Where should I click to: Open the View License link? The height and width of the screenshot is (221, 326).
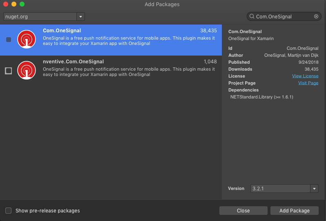coord(305,76)
